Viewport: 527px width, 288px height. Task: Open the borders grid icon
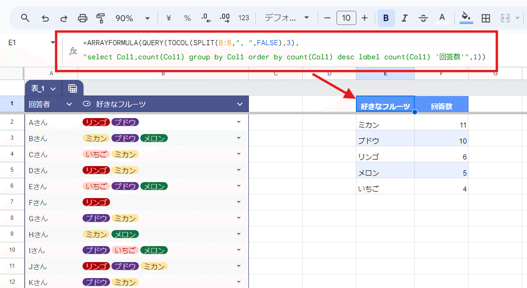point(486,18)
